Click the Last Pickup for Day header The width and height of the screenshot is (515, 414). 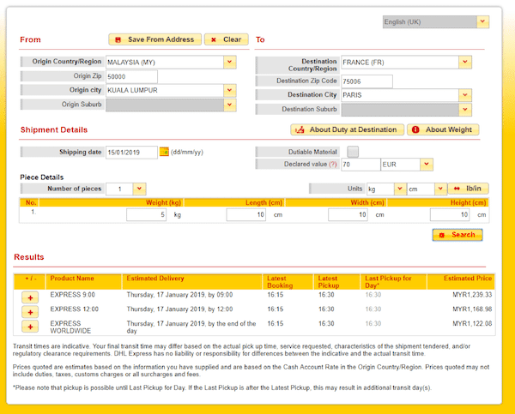(388, 282)
